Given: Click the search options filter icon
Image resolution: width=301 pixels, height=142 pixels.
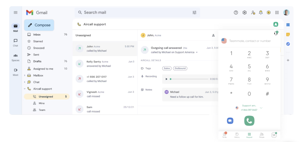Looking at the screenshot, I should [x=195, y=13].
